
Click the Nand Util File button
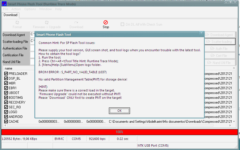pyautogui.click(x=220, y=62)
